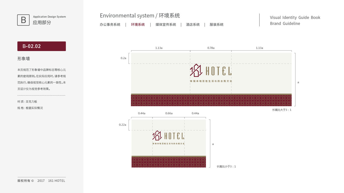Select the 办公事务系统 tab
Screen dimensions: 344x193
pyautogui.click(x=110, y=25)
